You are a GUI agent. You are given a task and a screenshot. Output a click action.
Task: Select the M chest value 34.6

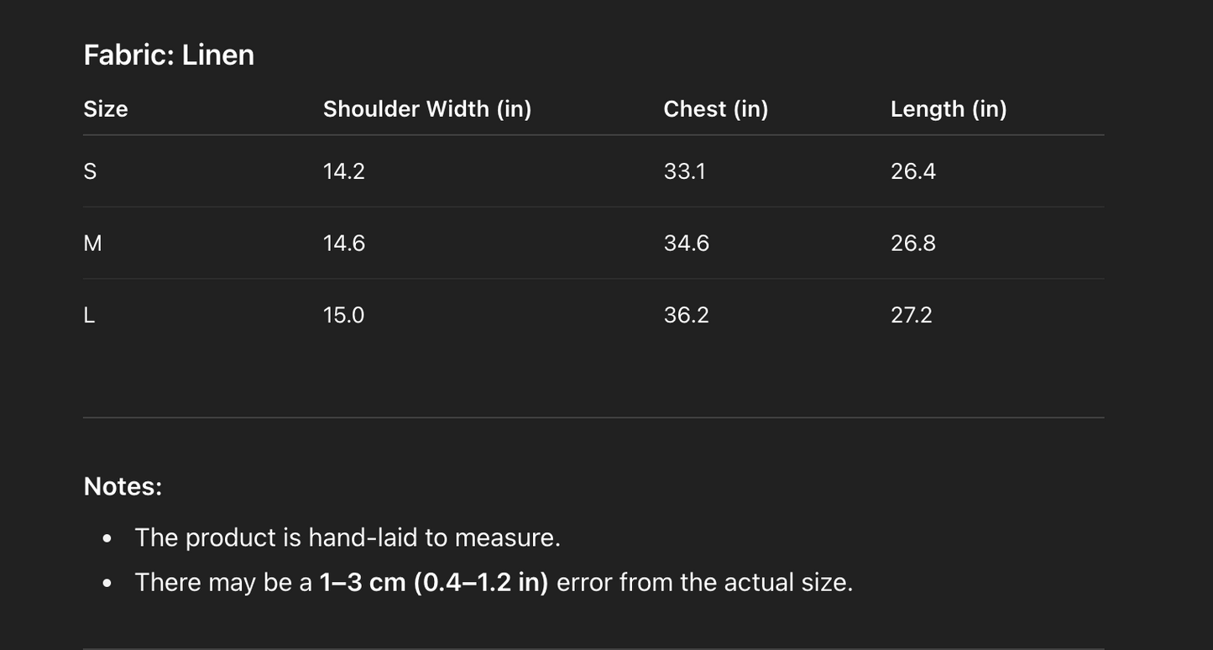point(686,244)
